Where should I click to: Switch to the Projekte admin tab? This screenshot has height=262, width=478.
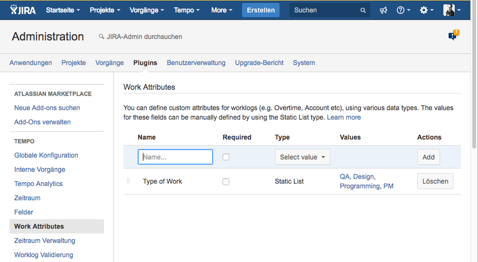[74, 63]
